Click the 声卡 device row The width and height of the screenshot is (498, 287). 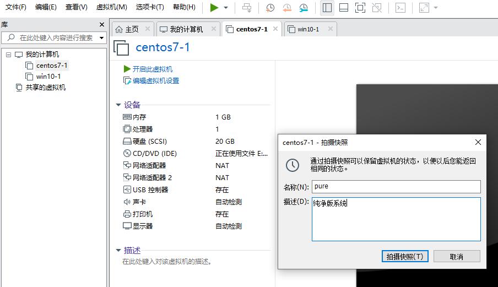(x=196, y=202)
